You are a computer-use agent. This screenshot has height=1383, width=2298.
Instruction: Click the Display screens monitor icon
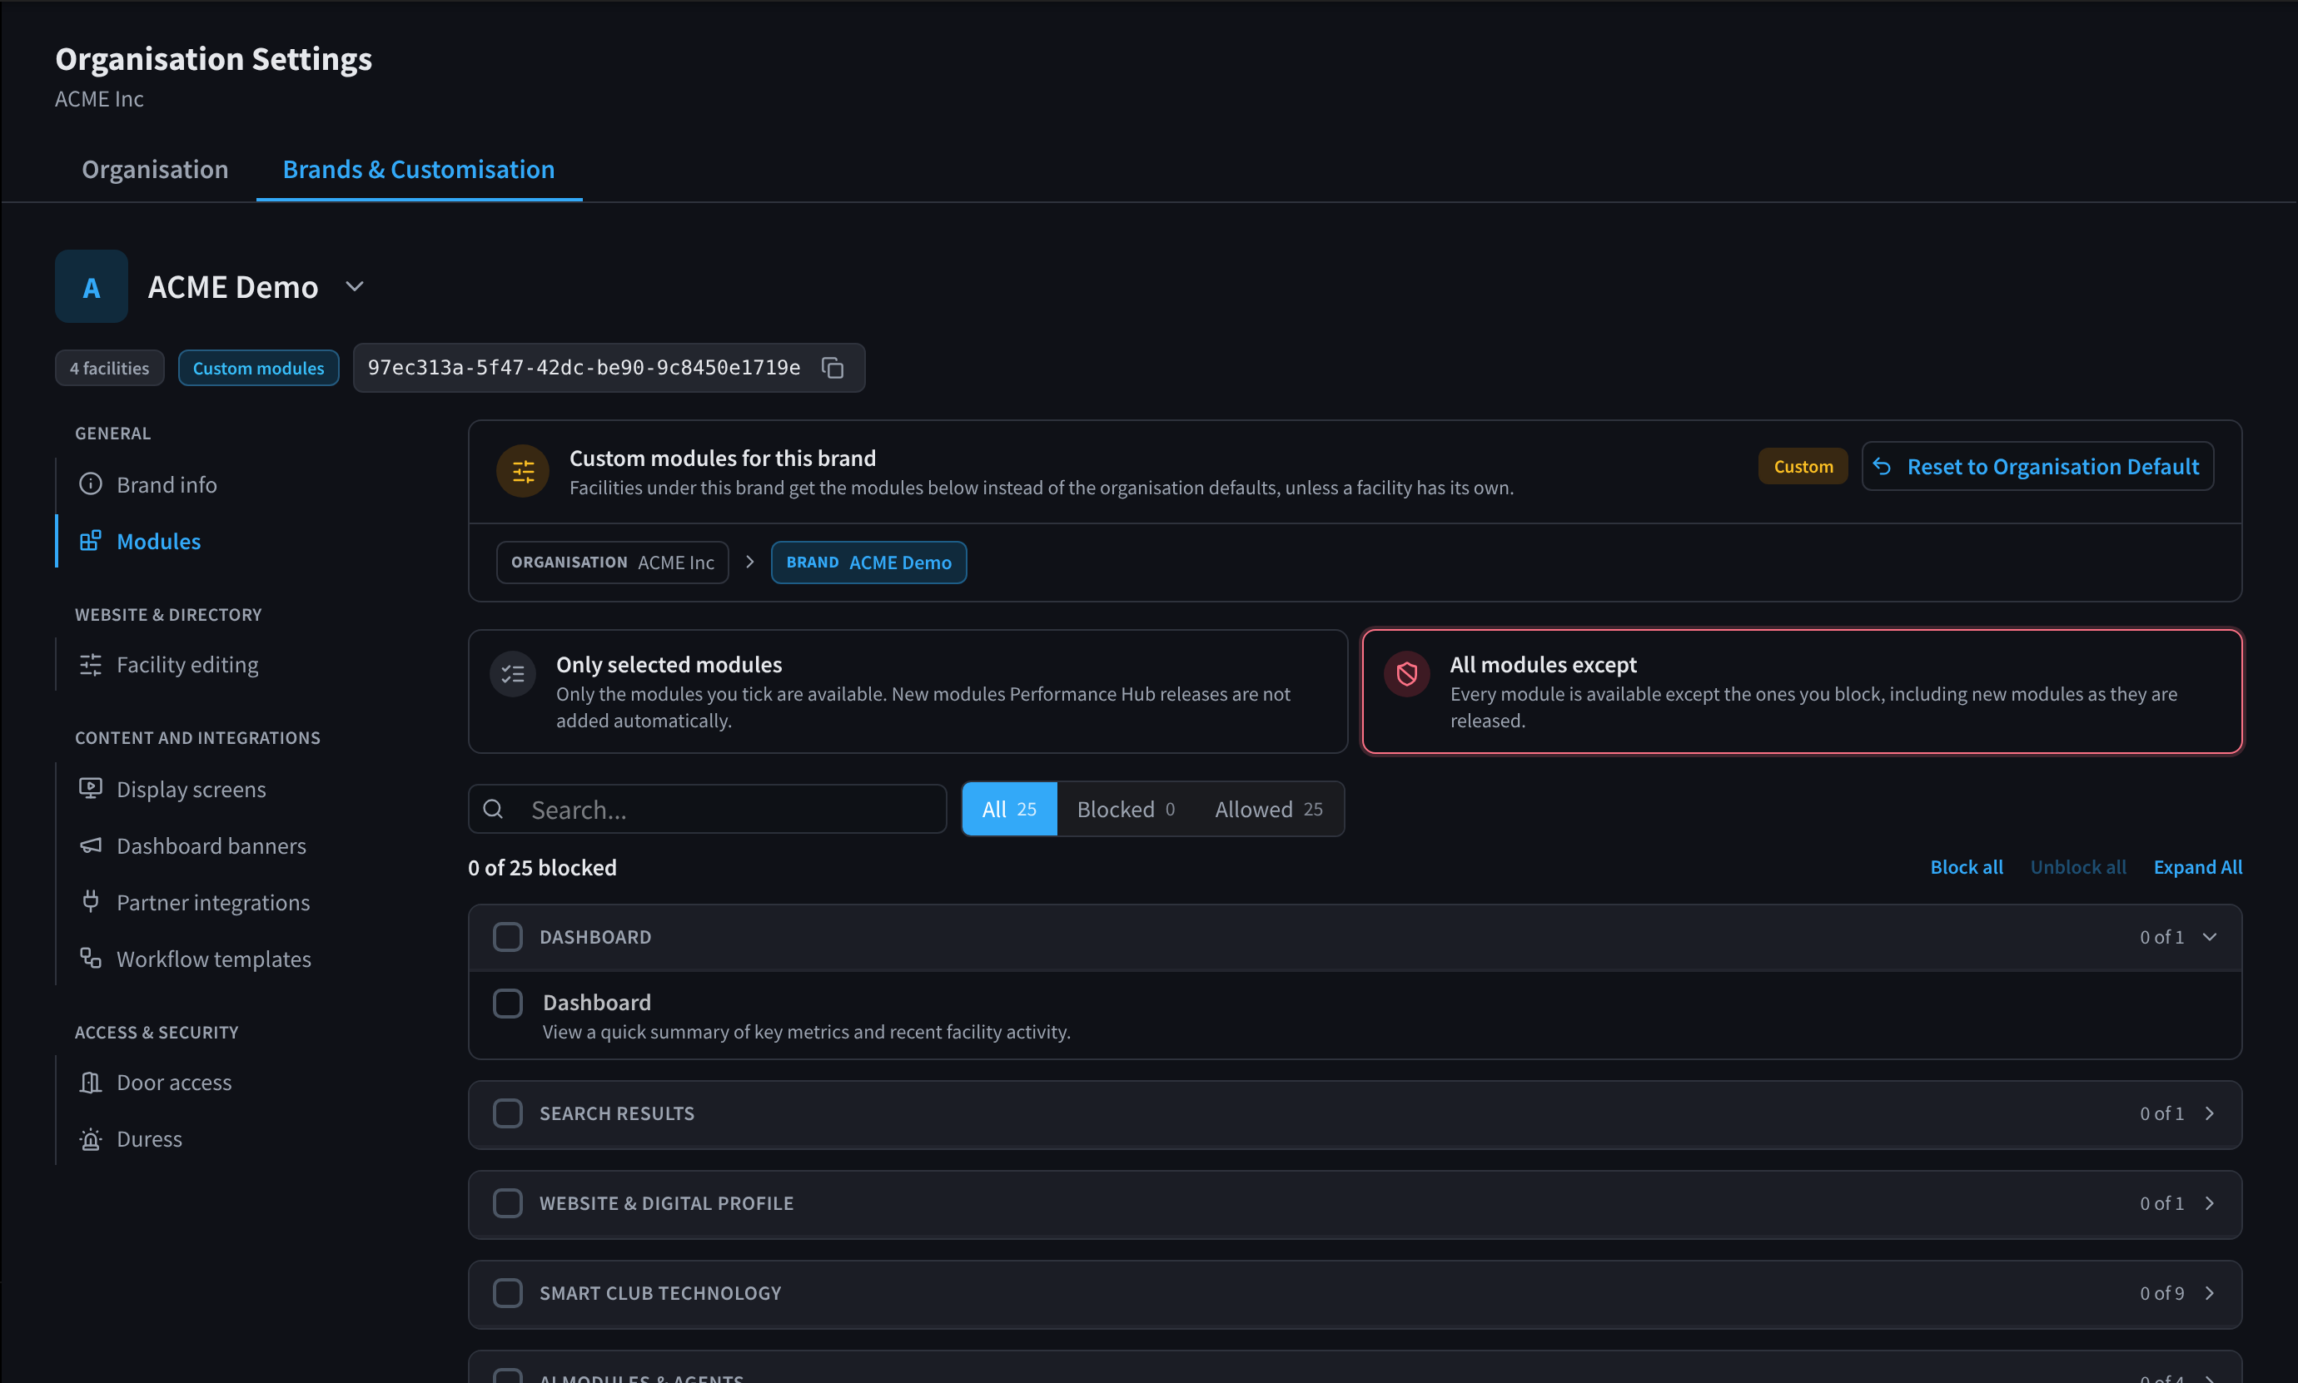coord(91,788)
